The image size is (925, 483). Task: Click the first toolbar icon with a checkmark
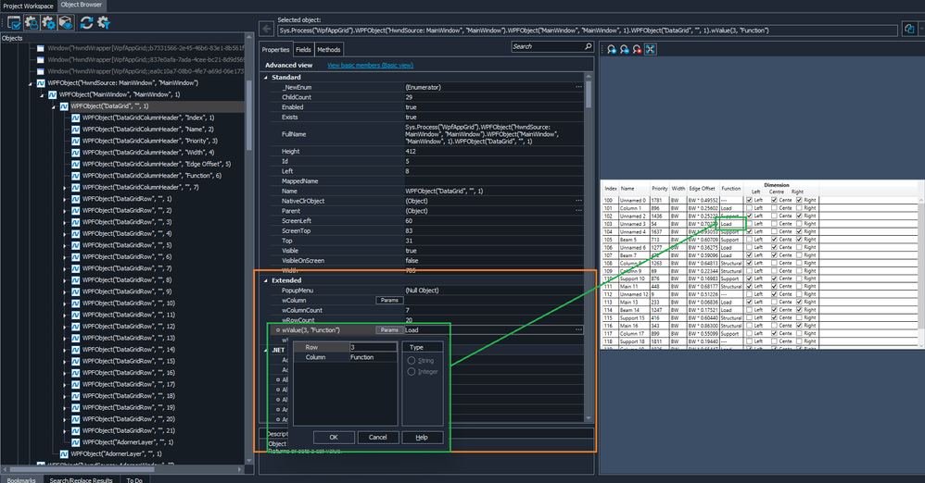14,22
